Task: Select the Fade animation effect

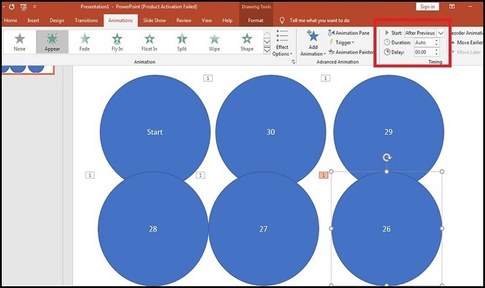Action: tap(84, 42)
